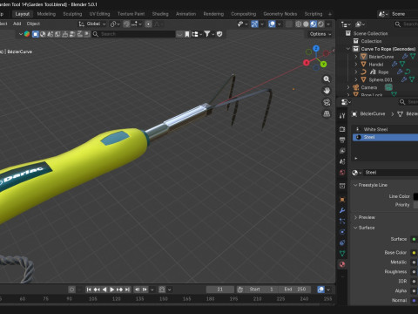Expand the Camera outliner item
The height and width of the screenshot is (314, 418).
click(348, 87)
